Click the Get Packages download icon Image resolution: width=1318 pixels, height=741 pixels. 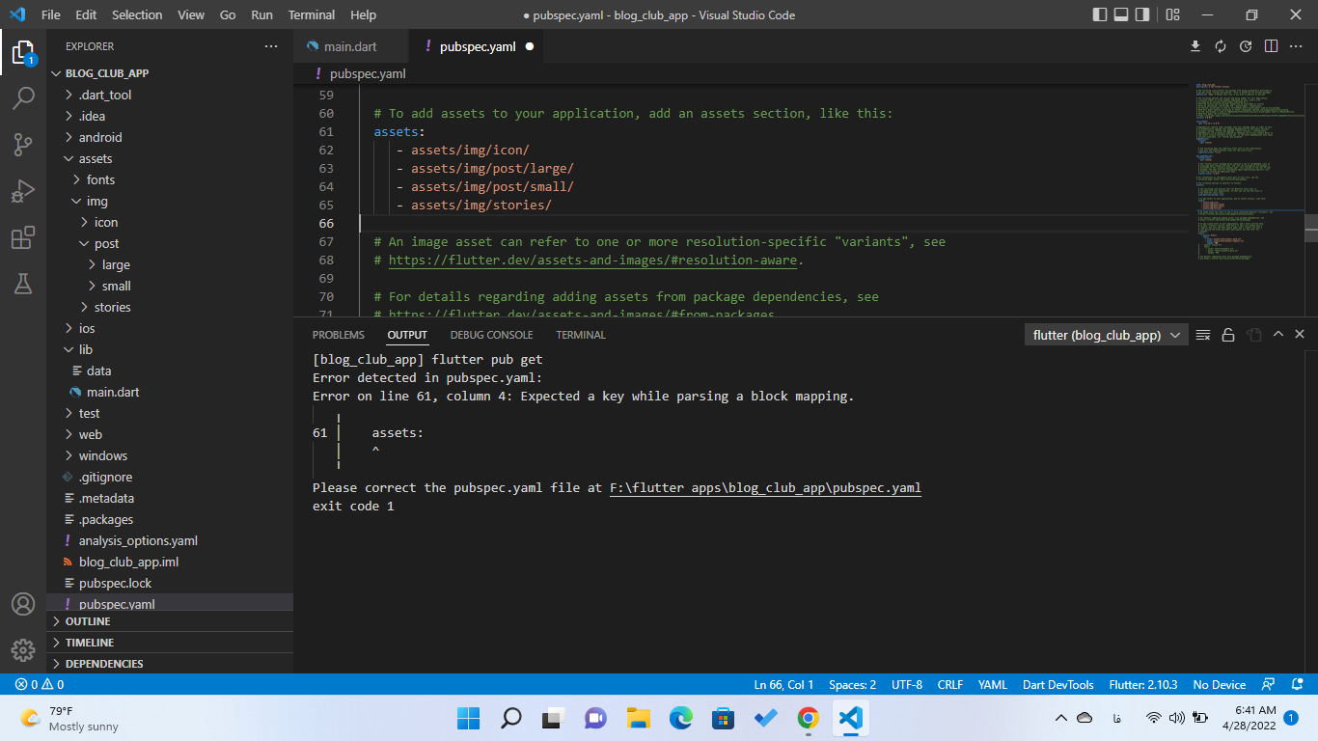click(1195, 46)
